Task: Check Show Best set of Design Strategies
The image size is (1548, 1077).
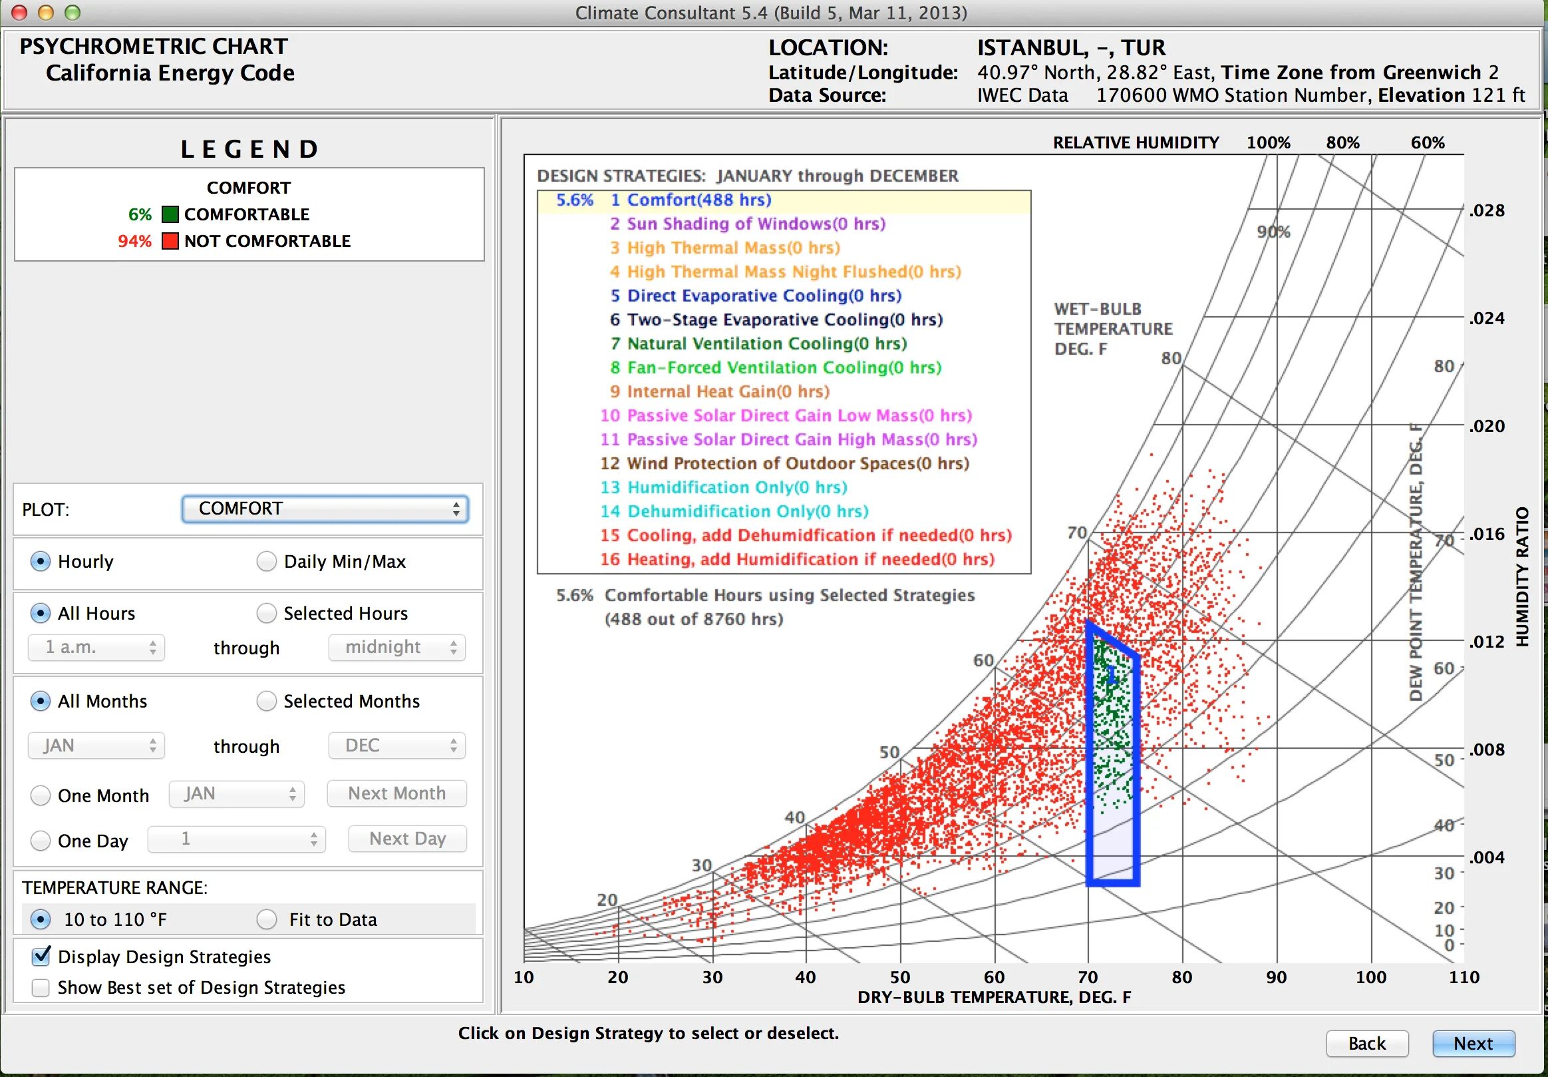Action: (x=41, y=987)
